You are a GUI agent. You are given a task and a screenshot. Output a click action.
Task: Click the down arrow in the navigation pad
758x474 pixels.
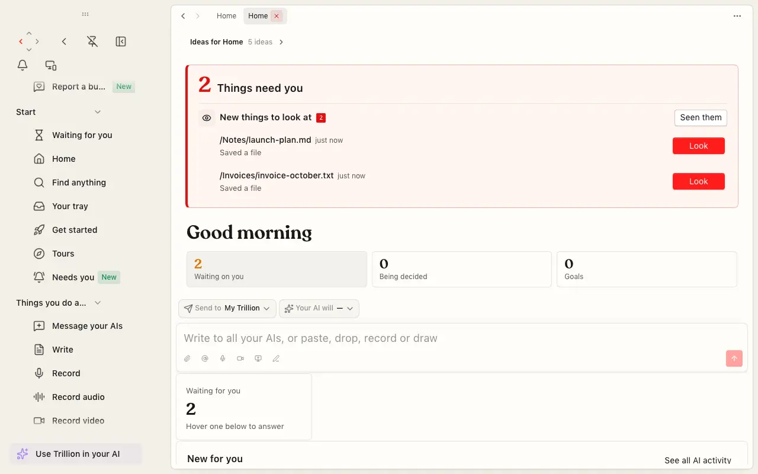point(29,50)
